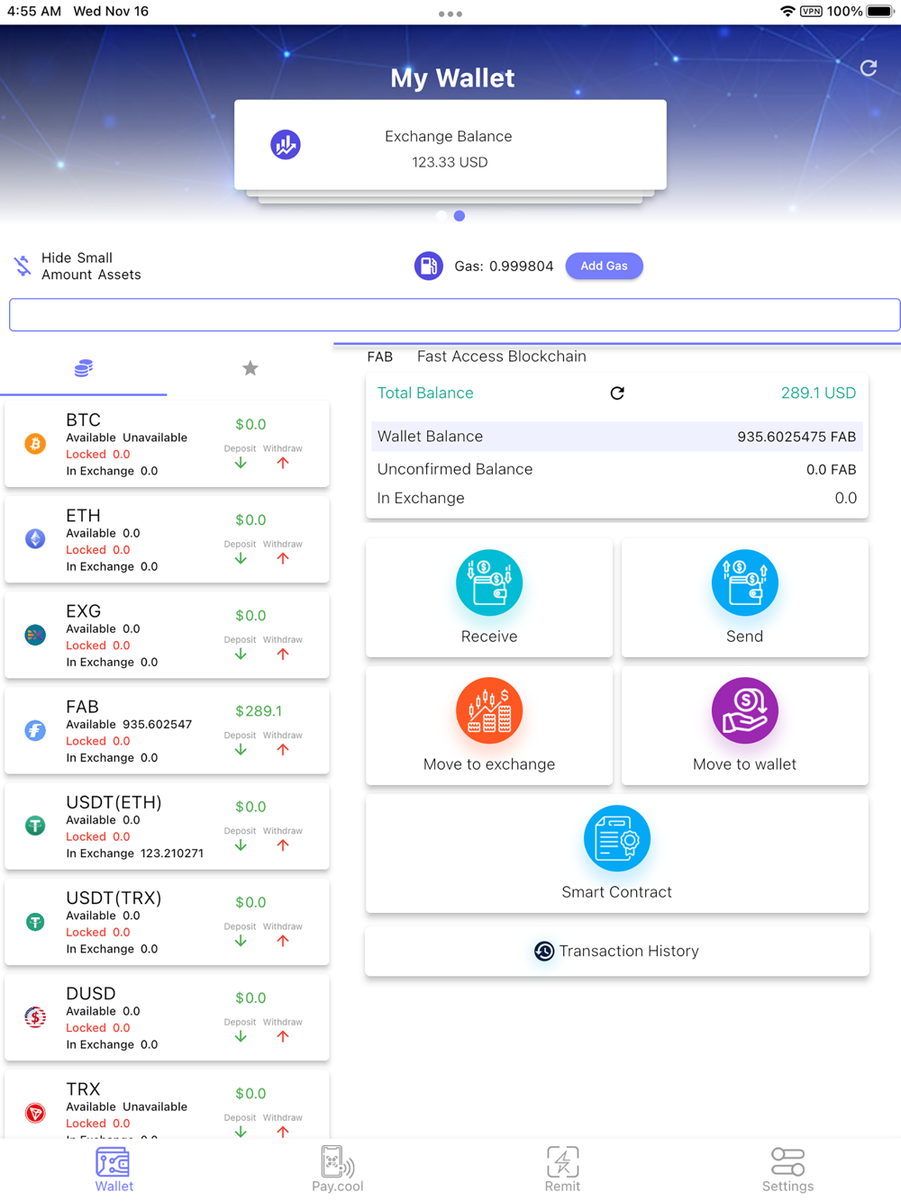Select the DUSD coin icon

[35, 1017]
